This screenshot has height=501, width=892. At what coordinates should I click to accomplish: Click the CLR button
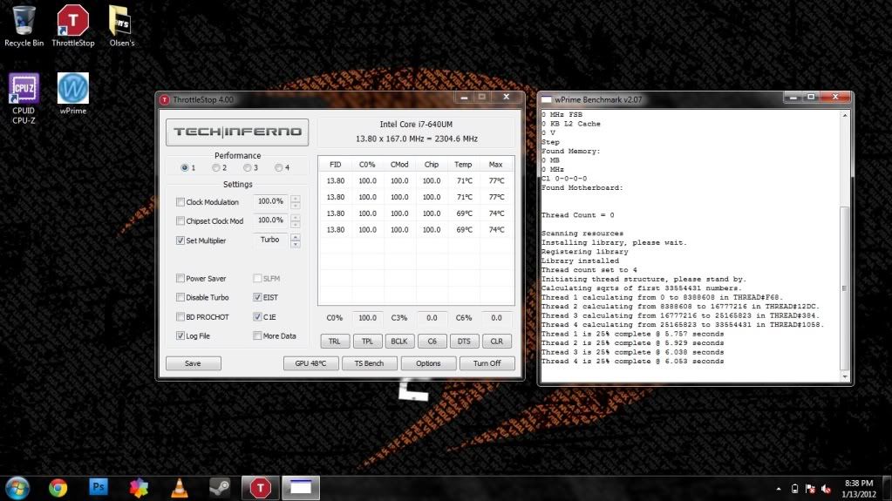coord(497,342)
